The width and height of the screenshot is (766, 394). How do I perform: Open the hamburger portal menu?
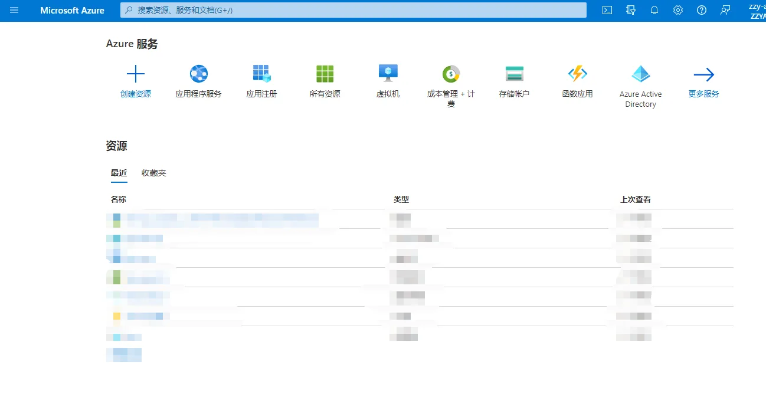click(x=14, y=10)
